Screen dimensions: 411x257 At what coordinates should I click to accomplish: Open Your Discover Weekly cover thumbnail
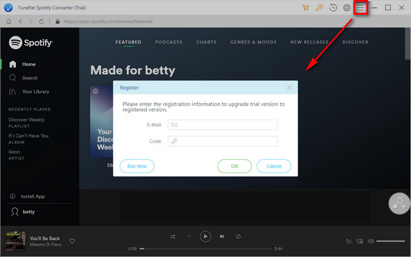(x=102, y=121)
